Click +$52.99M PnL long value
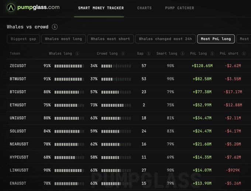This screenshot has width=251, height=191. coord(202,105)
